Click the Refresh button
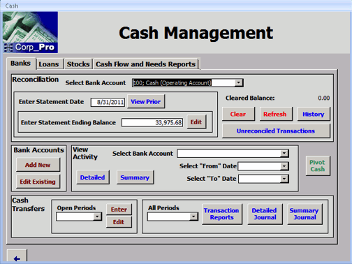The width and height of the screenshot is (352, 264). pos(275,114)
